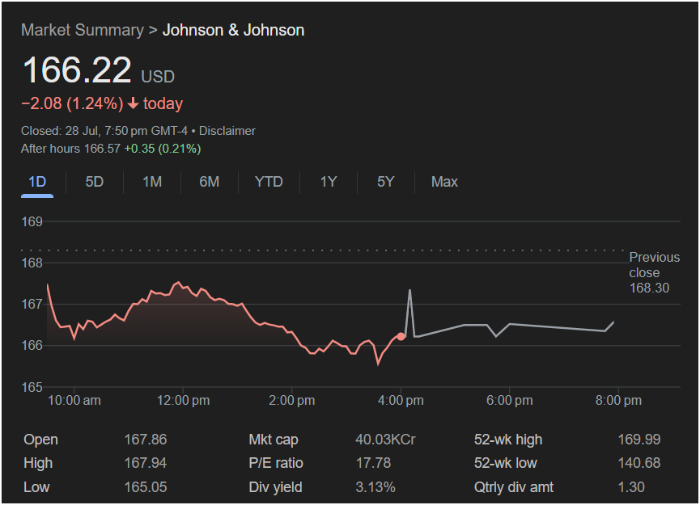Click the Open label
Image resolution: width=700 pixels, height=505 pixels.
[40, 440]
